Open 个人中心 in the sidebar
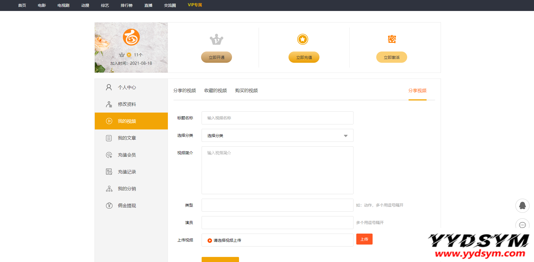Viewport: 534px width, 262px height. [x=127, y=88]
